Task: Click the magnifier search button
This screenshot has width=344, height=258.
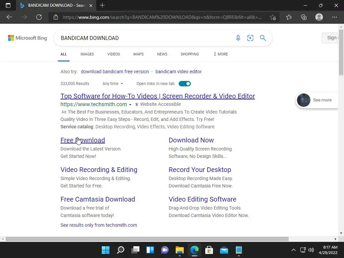Action: click(263, 38)
